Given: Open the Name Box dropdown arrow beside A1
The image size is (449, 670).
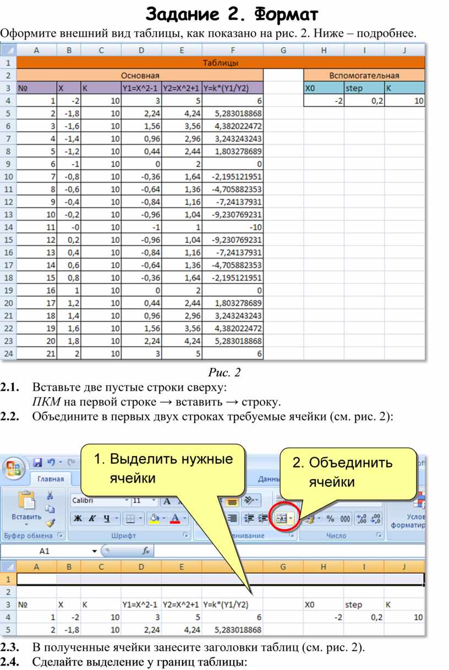Looking at the screenshot, I should tap(95, 551).
